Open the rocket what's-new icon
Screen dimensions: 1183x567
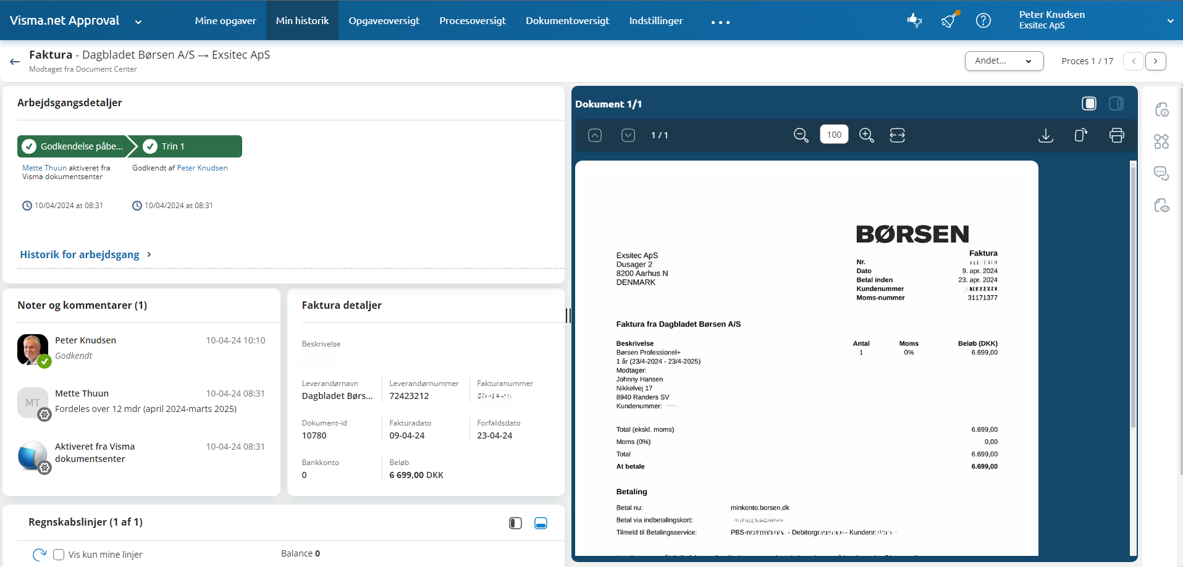pos(949,20)
